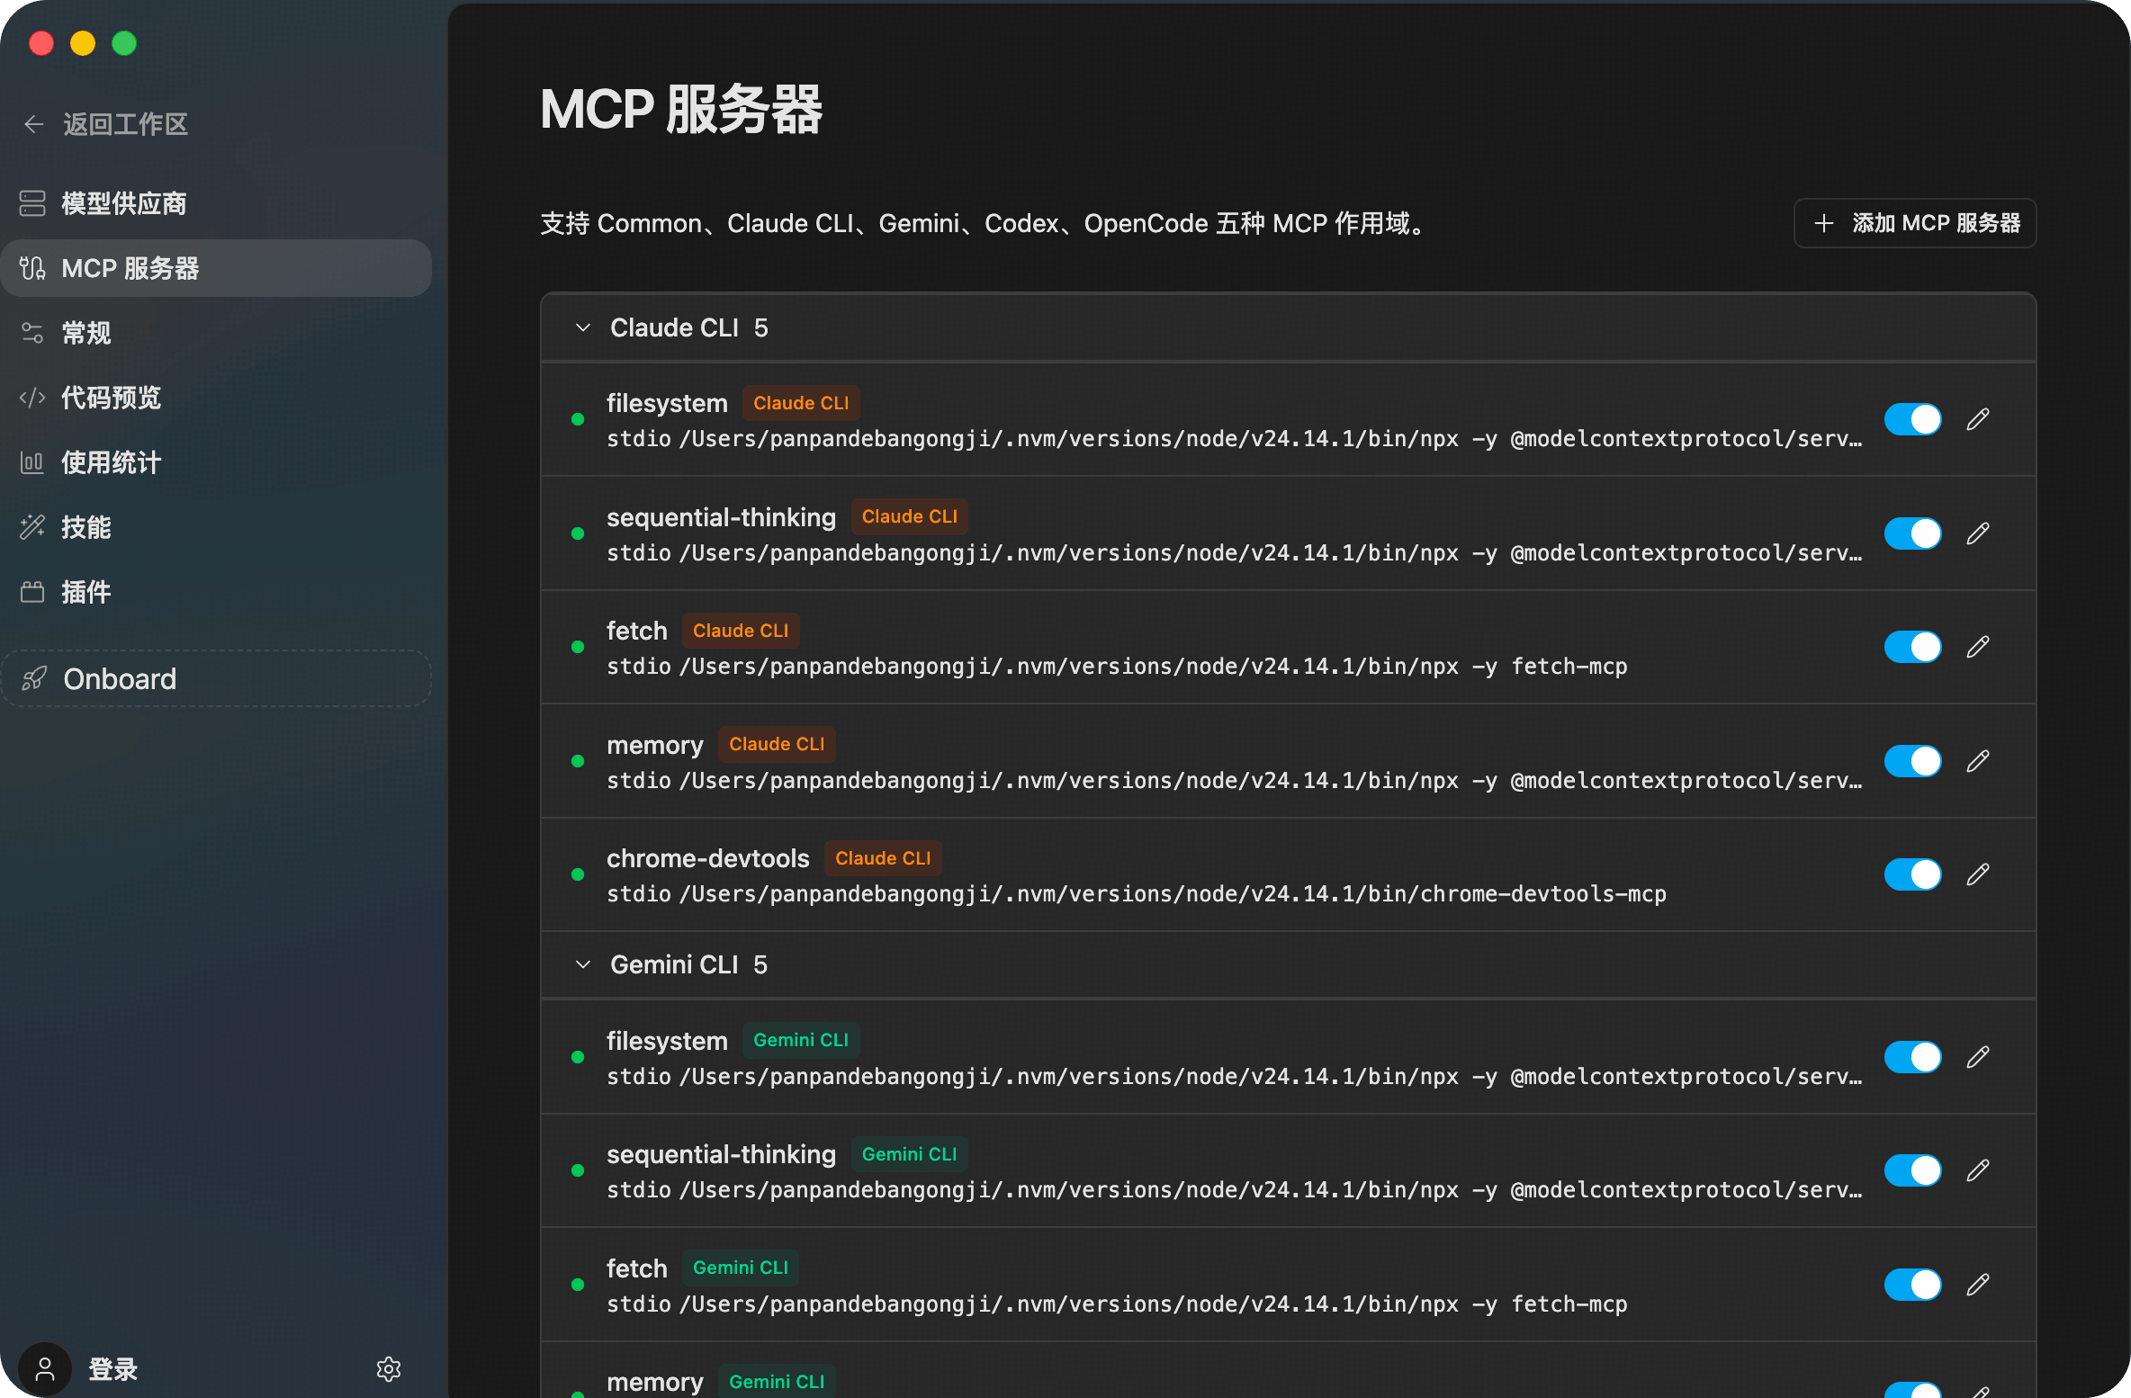Switch off Gemini CLI filesystem server
This screenshot has width=2131, height=1398.
click(x=1912, y=1057)
